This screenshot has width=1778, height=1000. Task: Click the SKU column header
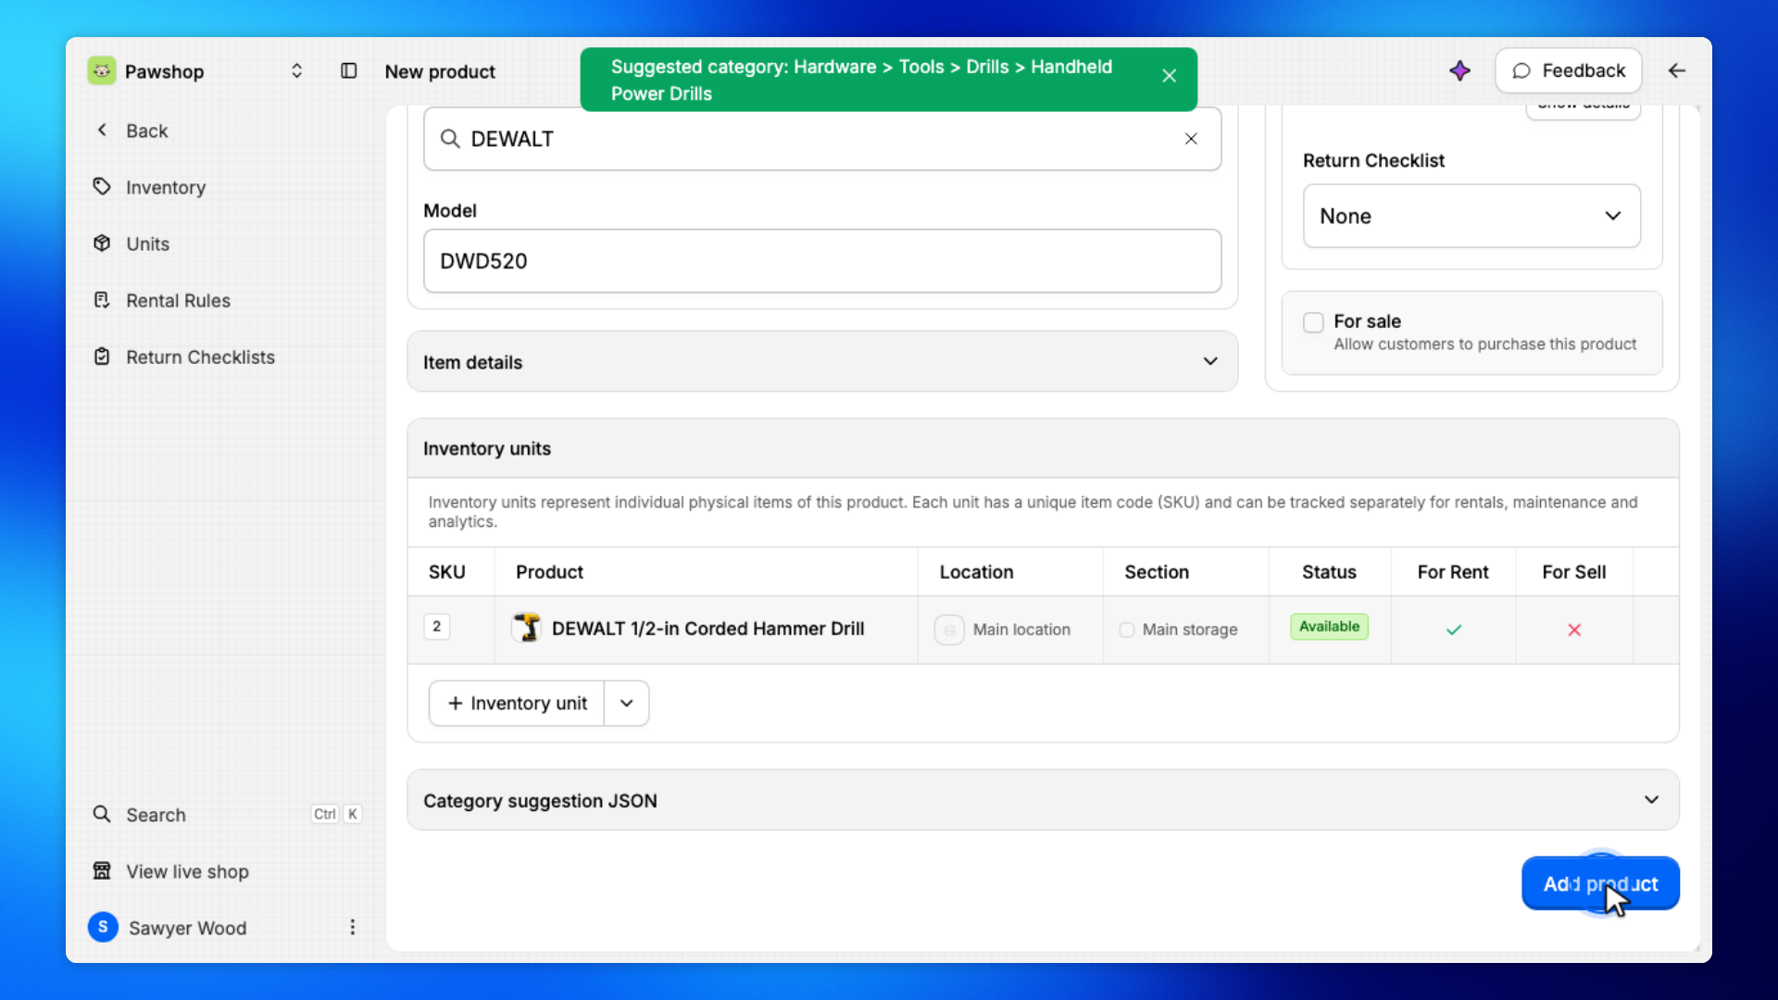[x=447, y=572]
